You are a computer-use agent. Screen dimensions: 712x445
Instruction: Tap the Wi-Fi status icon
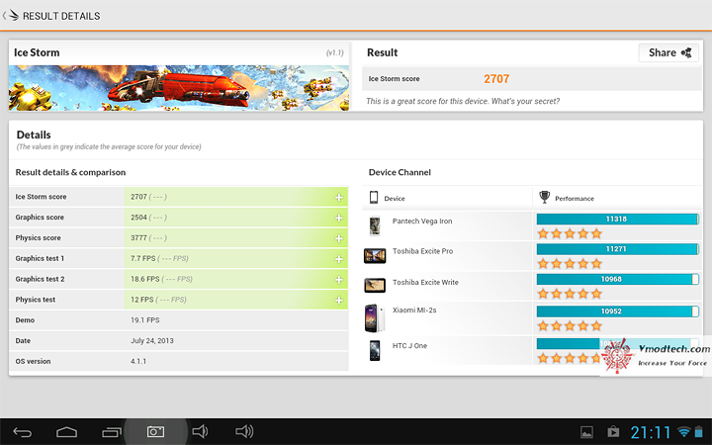tap(683, 431)
